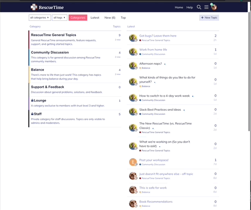The height and width of the screenshot is (210, 251).
Task: Switch to the New (6) tab
Action: pyautogui.click(x=110, y=18)
